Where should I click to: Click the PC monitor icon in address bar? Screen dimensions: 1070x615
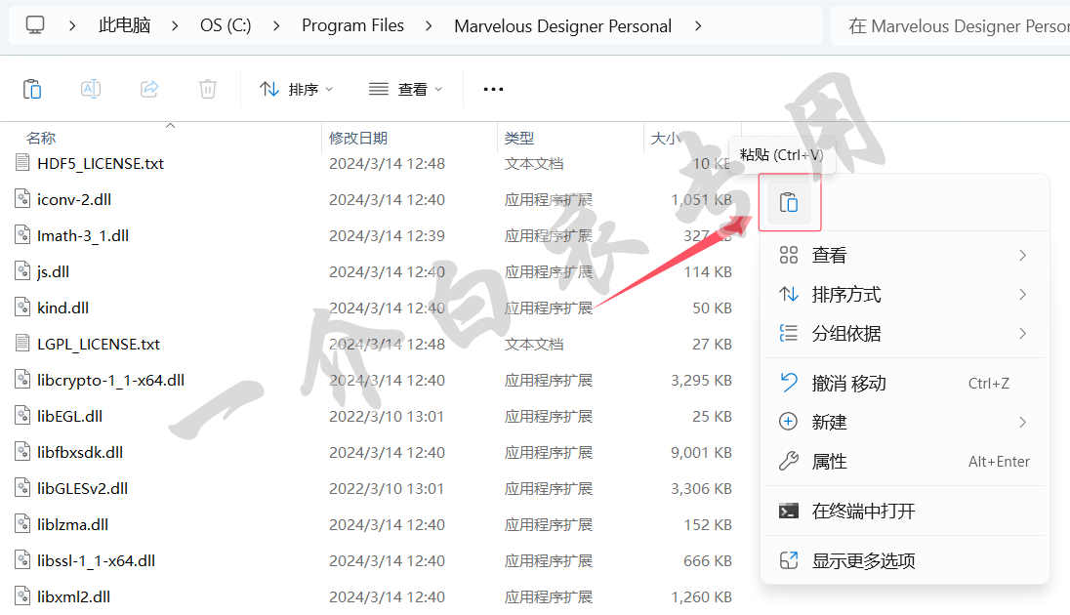click(x=35, y=26)
